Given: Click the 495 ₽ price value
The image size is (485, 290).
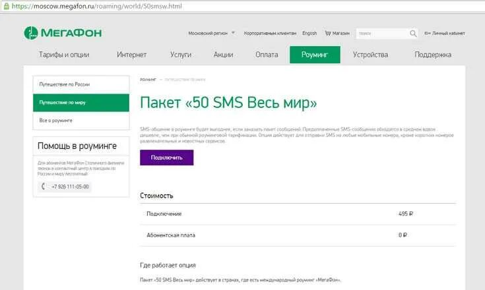Looking at the screenshot, I should click(406, 214).
